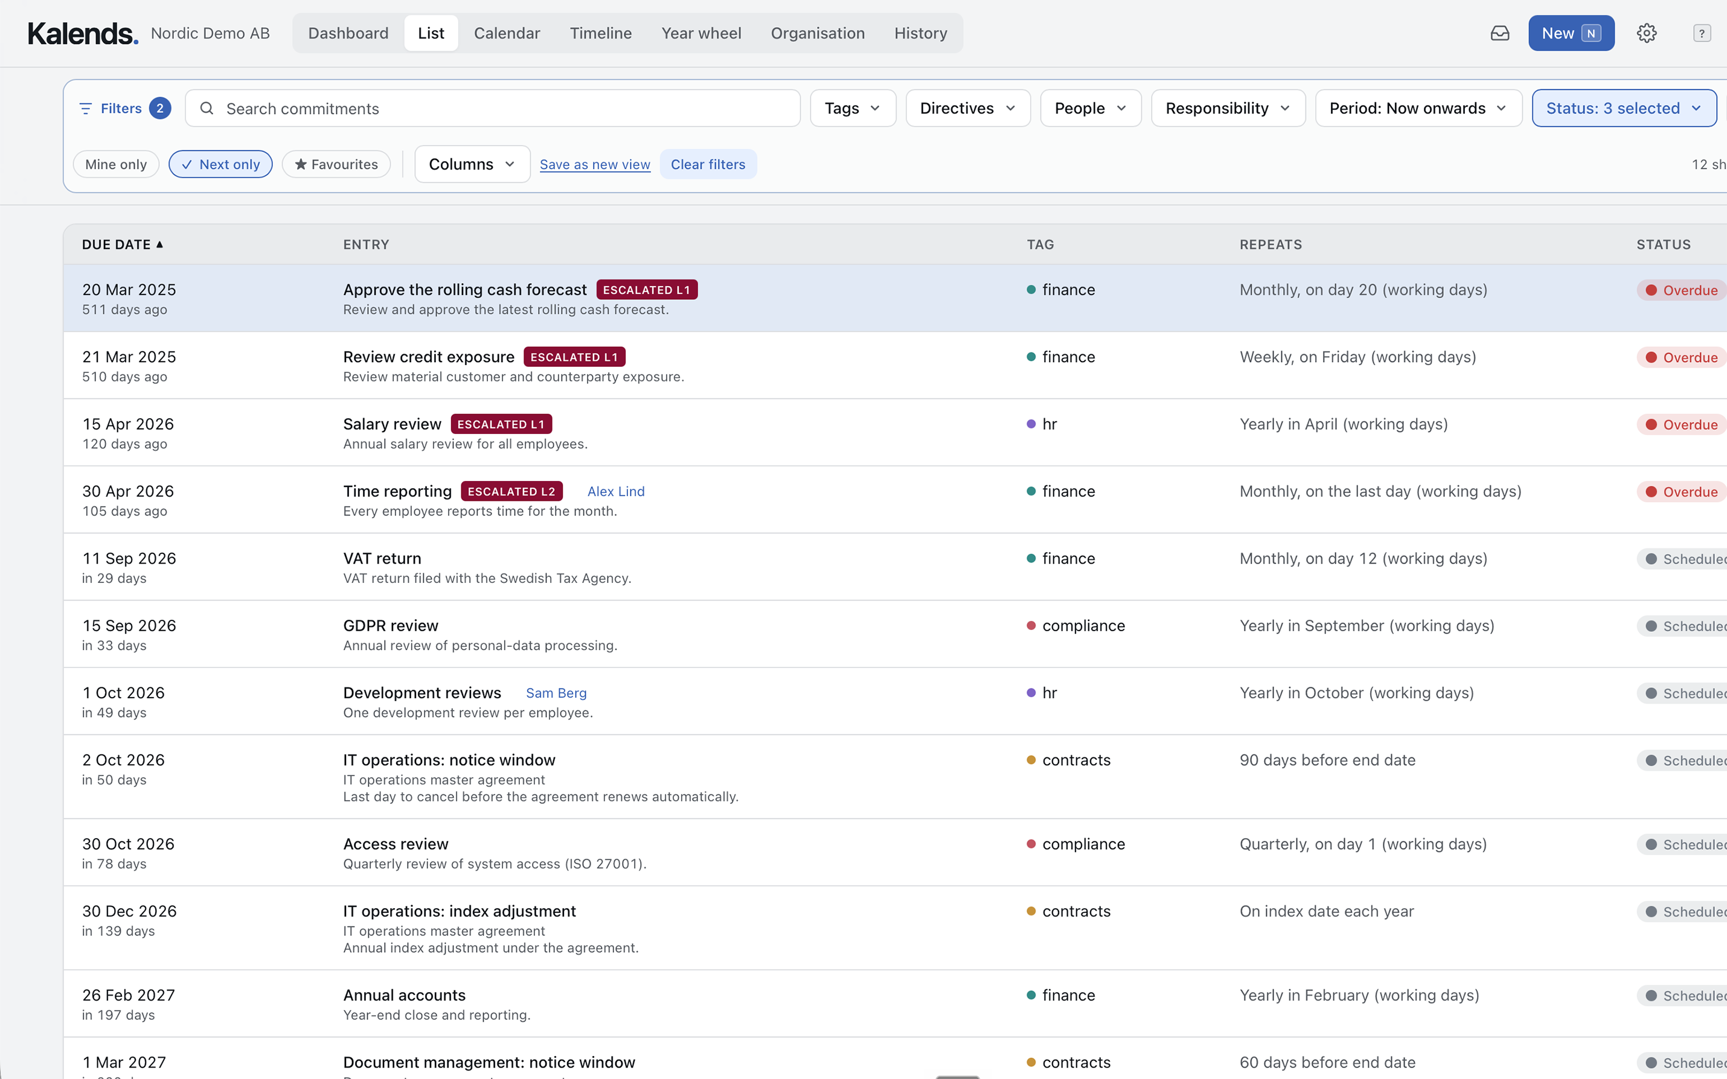Click the Overdue status badge for Review credit exposure

1682,357
